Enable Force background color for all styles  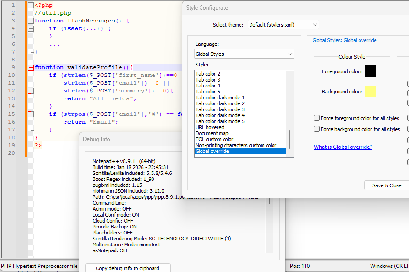click(317, 129)
